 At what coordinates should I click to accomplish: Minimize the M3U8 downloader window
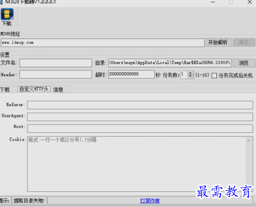213,2
